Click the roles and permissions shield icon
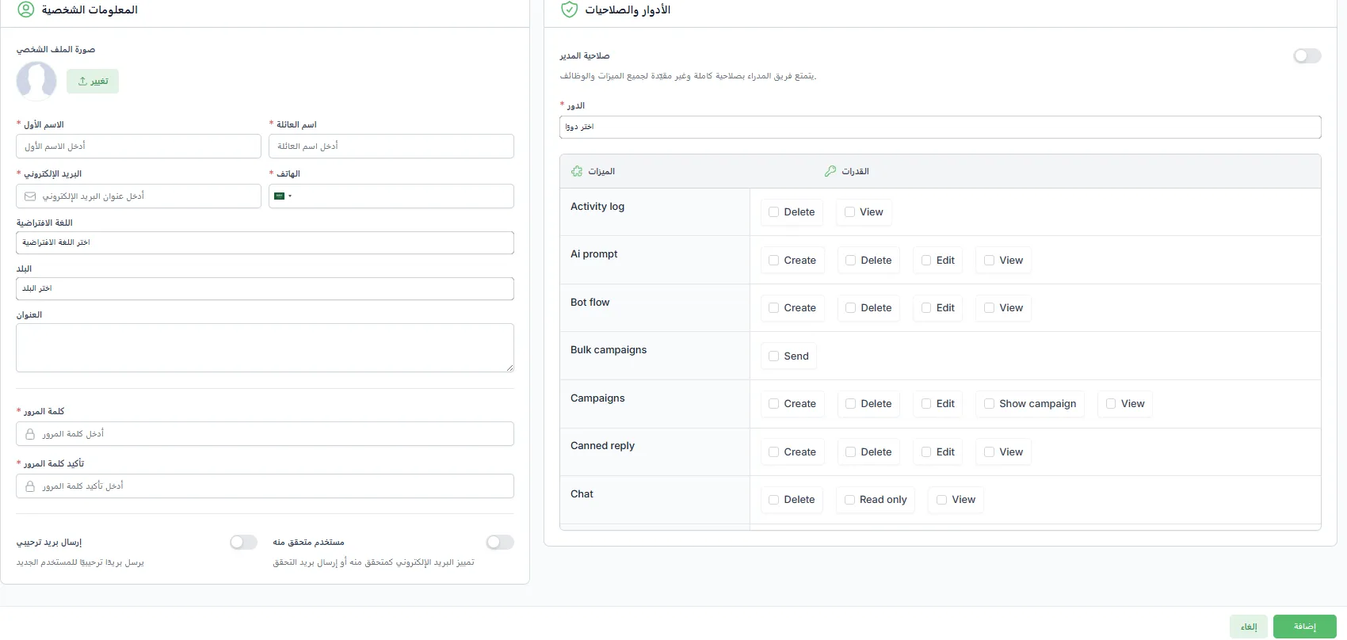Screen dimensions: 1347x640 coord(569,10)
